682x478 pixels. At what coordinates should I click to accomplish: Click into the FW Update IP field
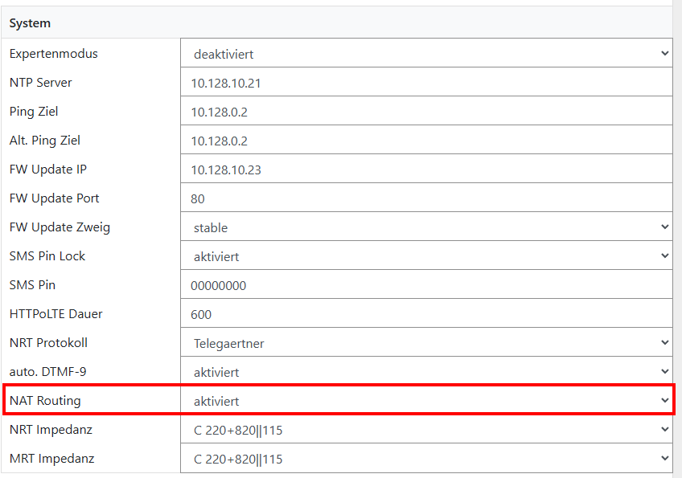click(x=426, y=170)
